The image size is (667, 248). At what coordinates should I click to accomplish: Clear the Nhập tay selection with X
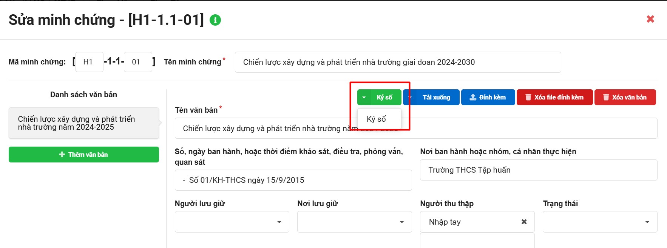[524, 222]
